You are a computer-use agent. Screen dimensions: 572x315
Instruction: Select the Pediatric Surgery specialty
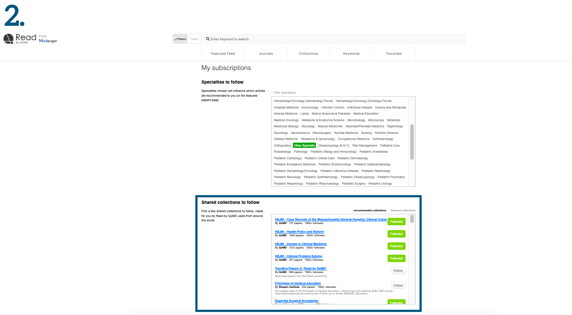click(x=354, y=184)
